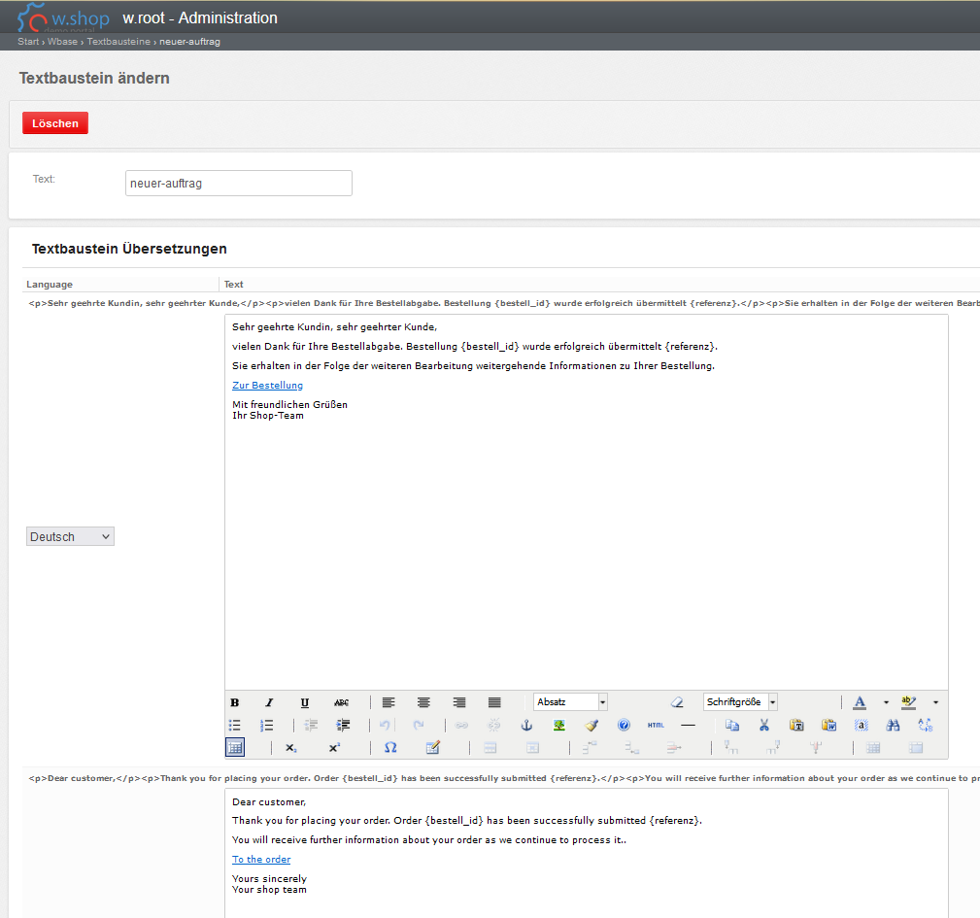Align text to the left
The image size is (980, 918).
point(389,702)
